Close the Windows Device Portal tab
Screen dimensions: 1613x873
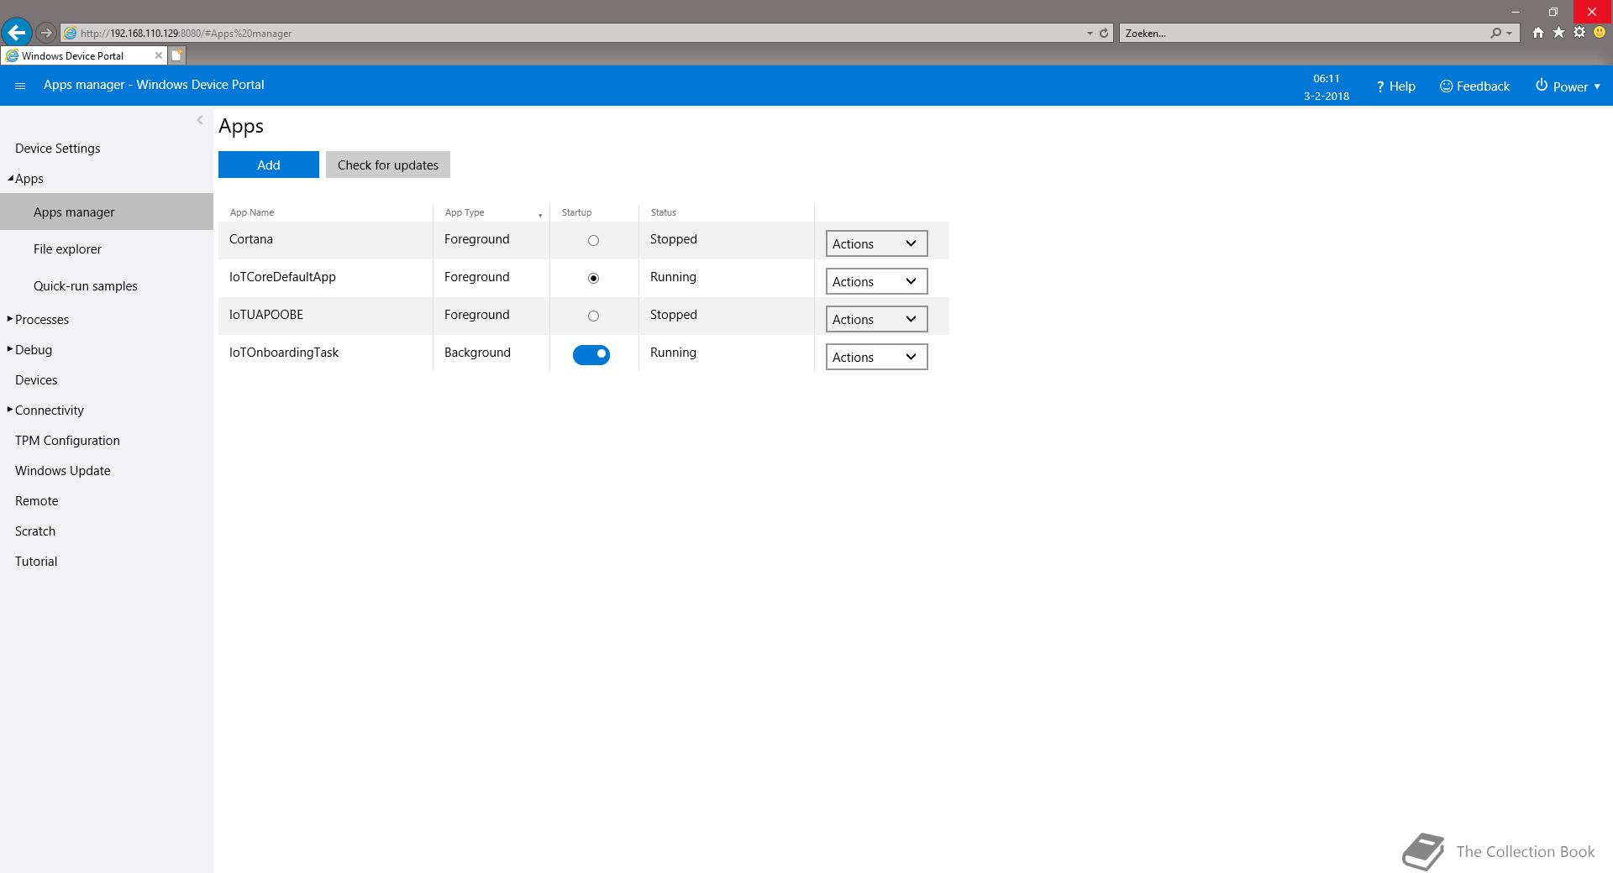coord(158,55)
